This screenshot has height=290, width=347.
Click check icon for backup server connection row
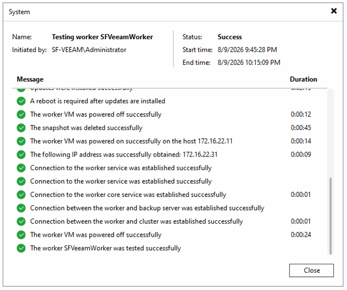[21, 208]
